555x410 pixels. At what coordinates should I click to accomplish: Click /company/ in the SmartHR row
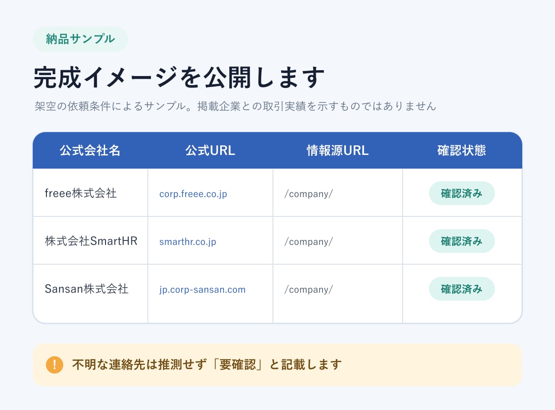308,242
